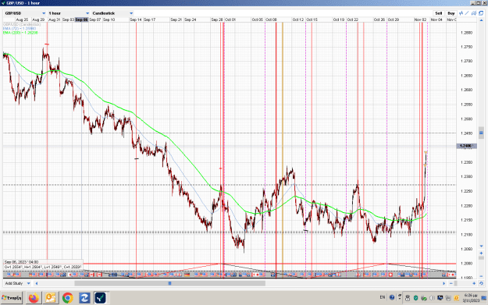
Task: Click the Sell button
Action: pyautogui.click(x=439, y=13)
